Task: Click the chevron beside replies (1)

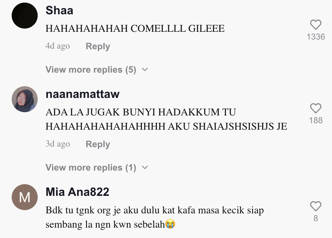Action: click(145, 167)
